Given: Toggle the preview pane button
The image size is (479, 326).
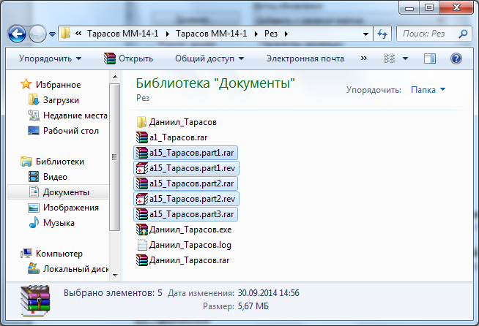Looking at the screenshot, I should click(430, 58).
